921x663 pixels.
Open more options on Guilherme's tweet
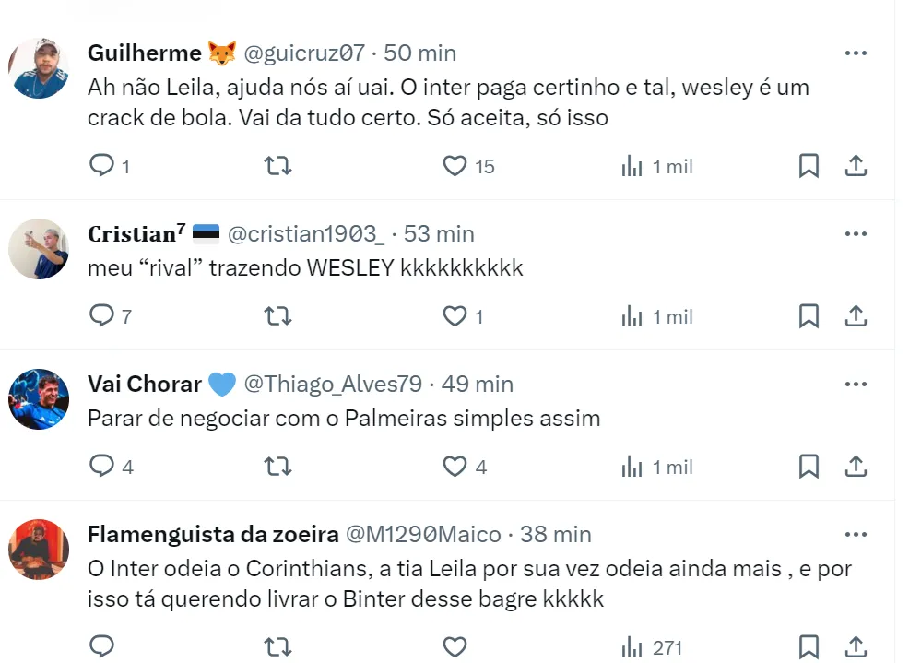(x=856, y=53)
